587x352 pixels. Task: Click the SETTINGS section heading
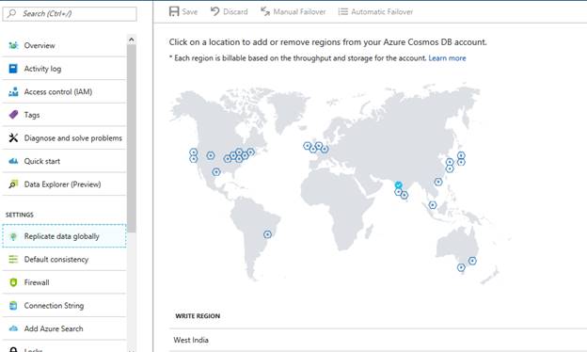pos(20,215)
